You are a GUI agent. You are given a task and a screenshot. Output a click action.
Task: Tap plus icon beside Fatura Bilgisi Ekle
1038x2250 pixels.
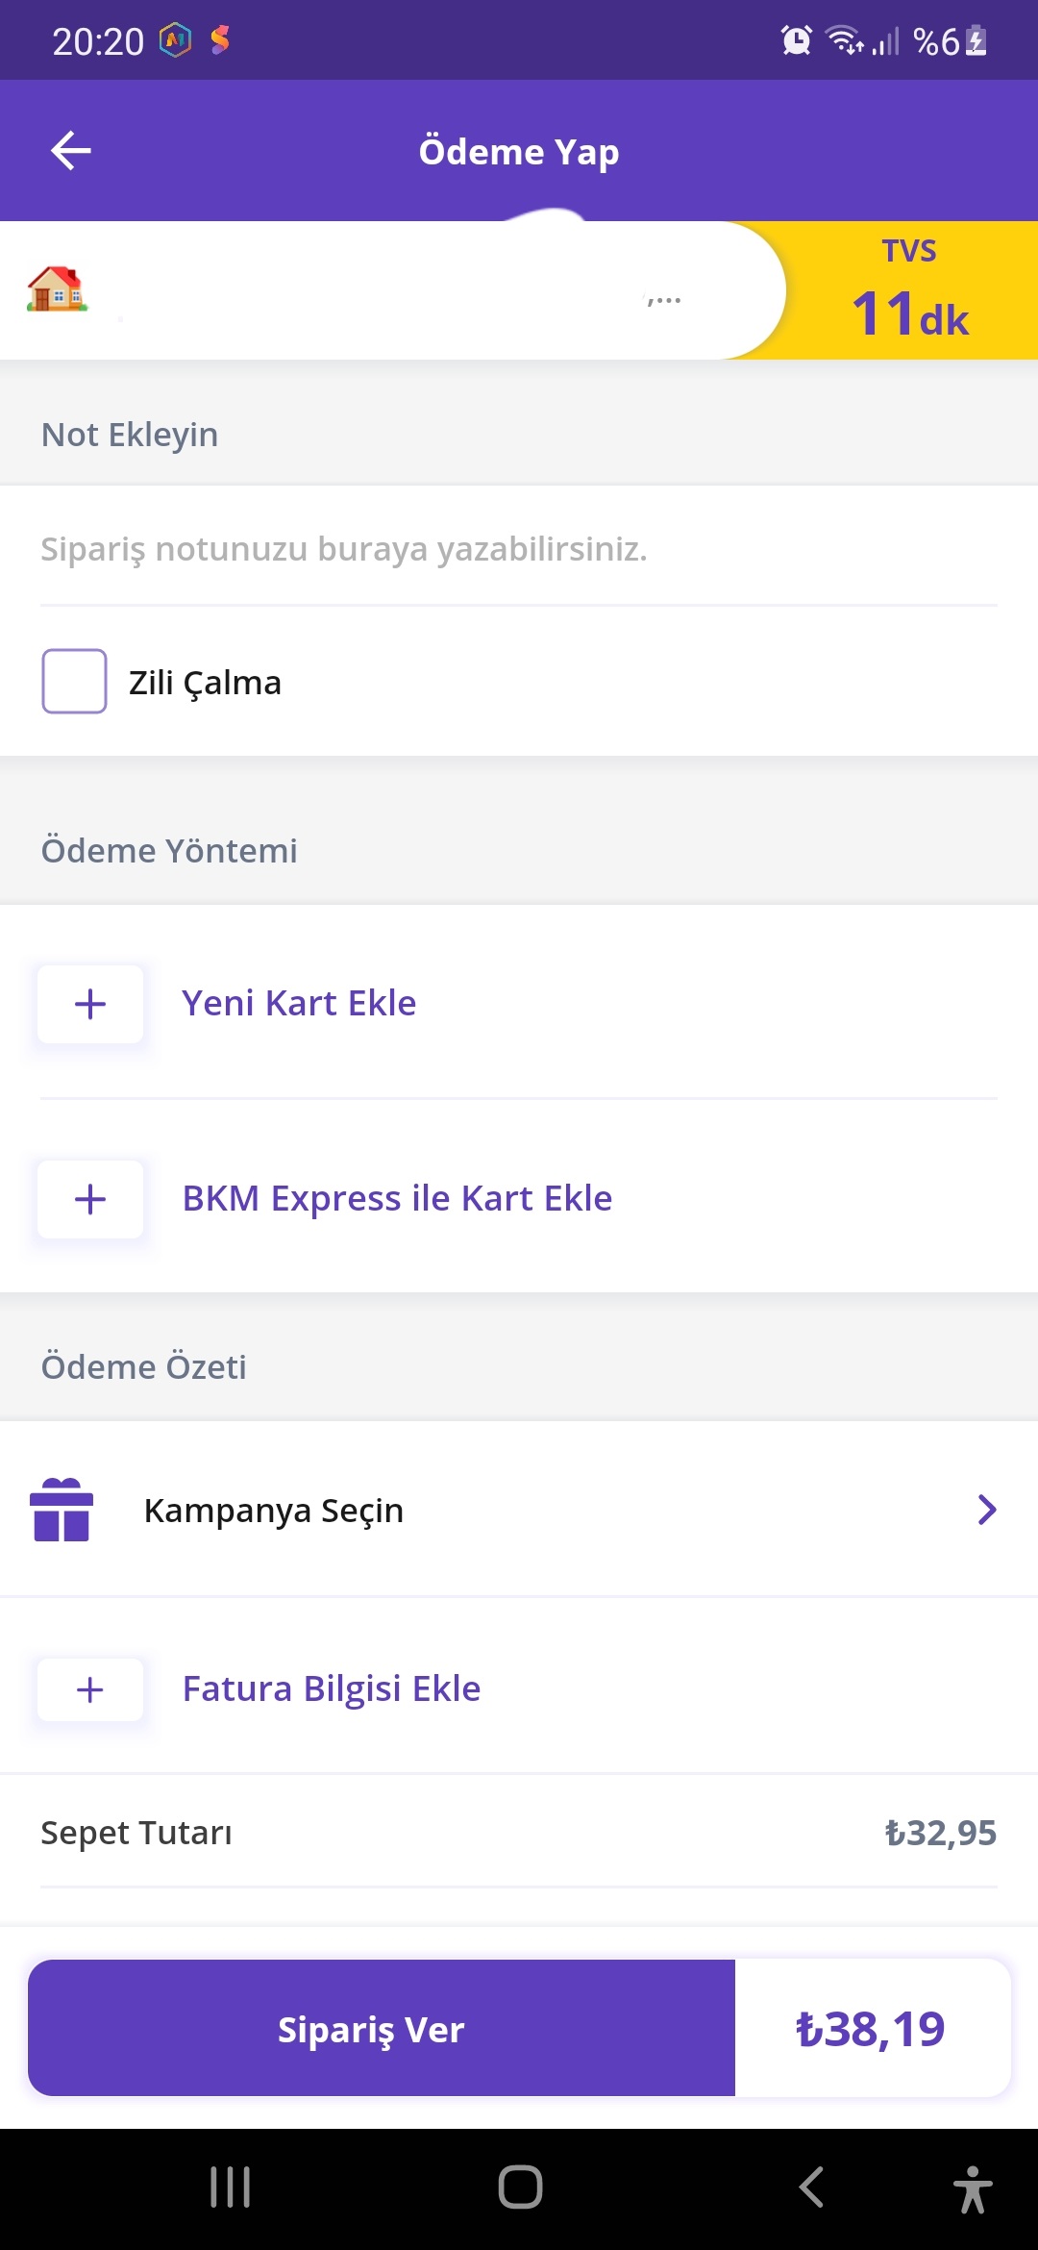pos(90,1689)
